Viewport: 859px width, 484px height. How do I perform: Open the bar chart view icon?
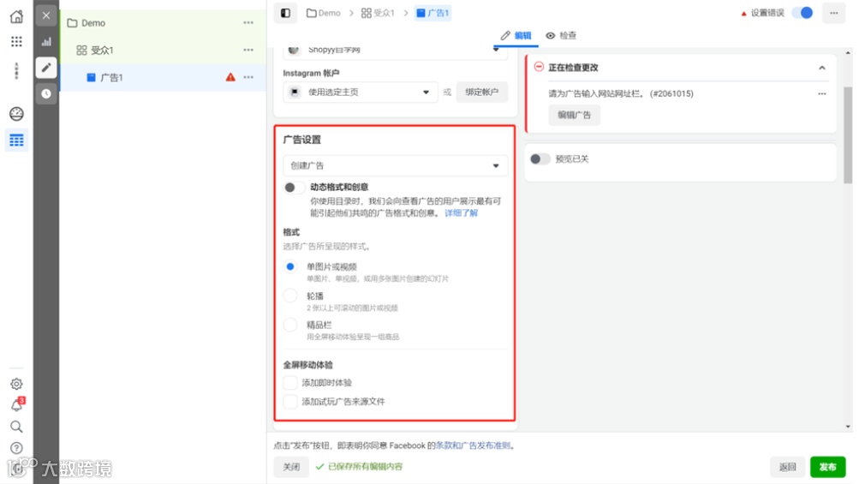pos(46,42)
